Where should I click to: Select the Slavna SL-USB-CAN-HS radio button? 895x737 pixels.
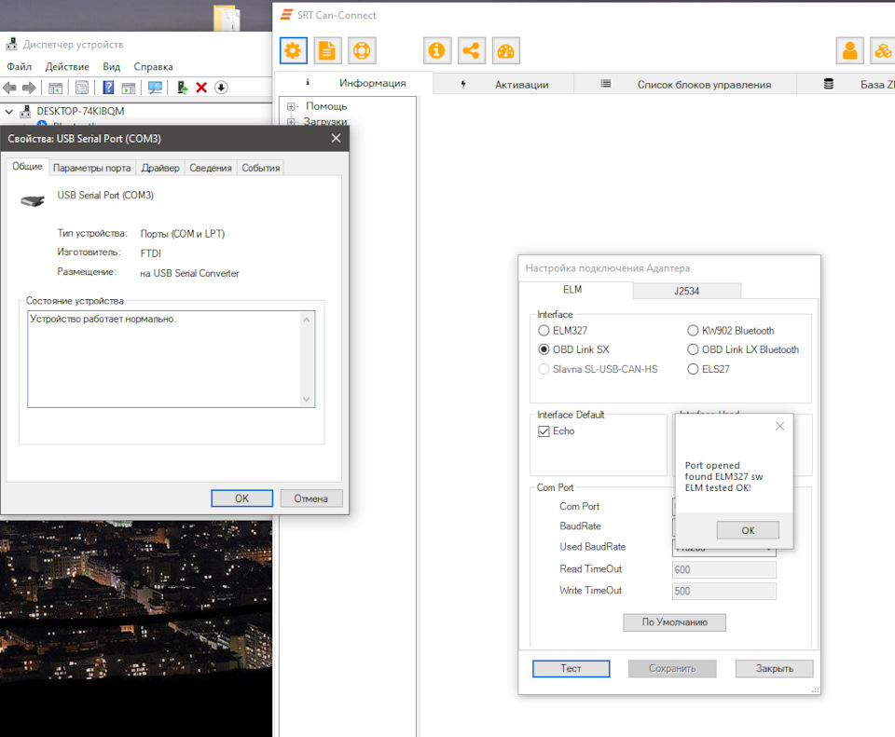(544, 369)
